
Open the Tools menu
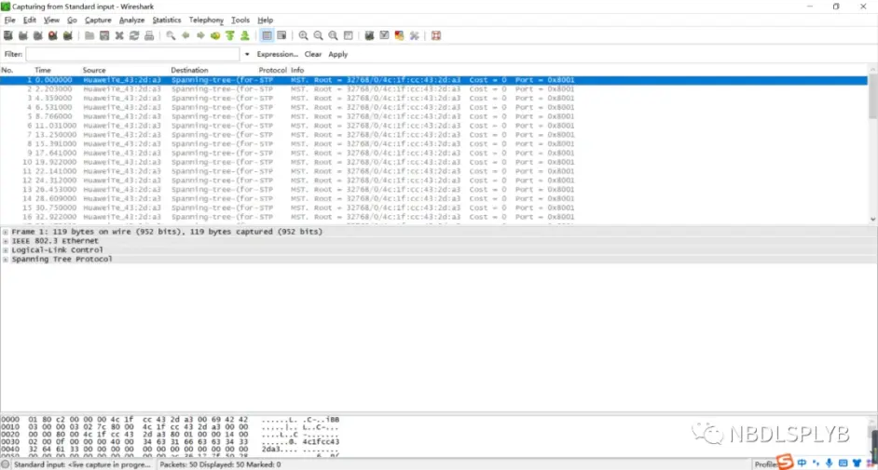coord(240,20)
